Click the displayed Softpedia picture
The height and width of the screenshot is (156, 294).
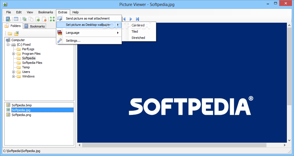tap(182, 83)
